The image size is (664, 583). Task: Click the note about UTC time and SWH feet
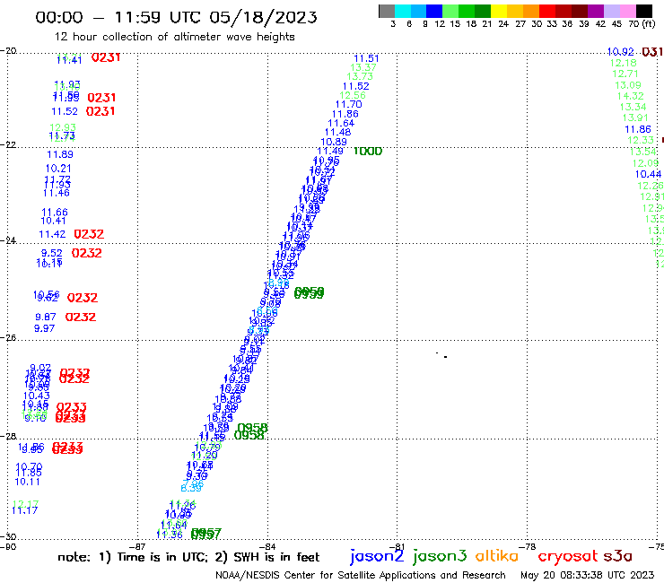pos(188,557)
